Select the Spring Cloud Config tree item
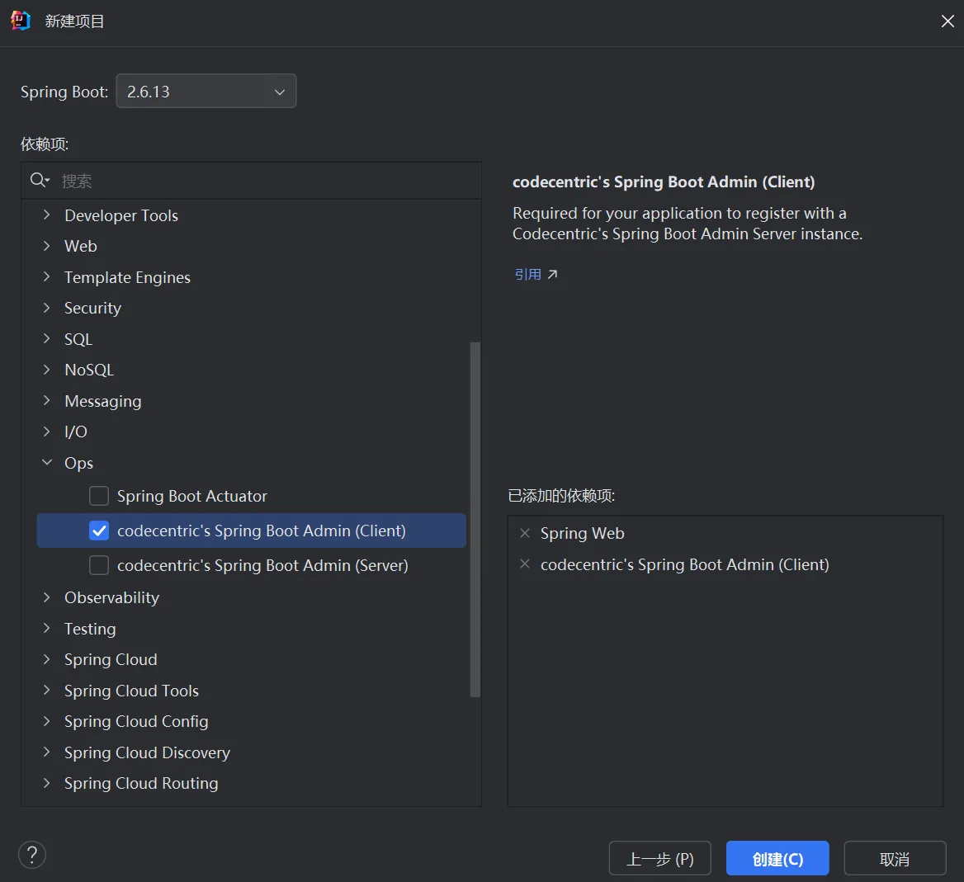This screenshot has height=882, width=964. (136, 721)
